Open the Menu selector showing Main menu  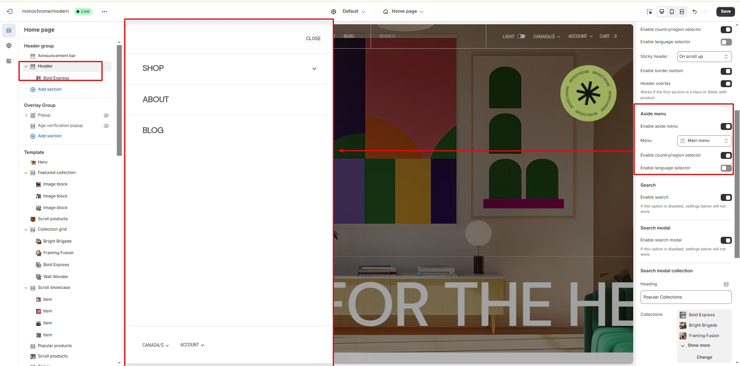704,141
